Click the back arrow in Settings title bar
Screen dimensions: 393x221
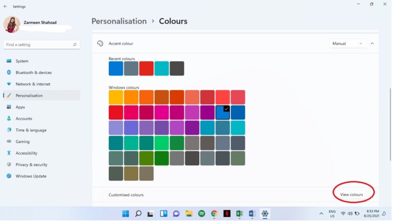(5, 6)
